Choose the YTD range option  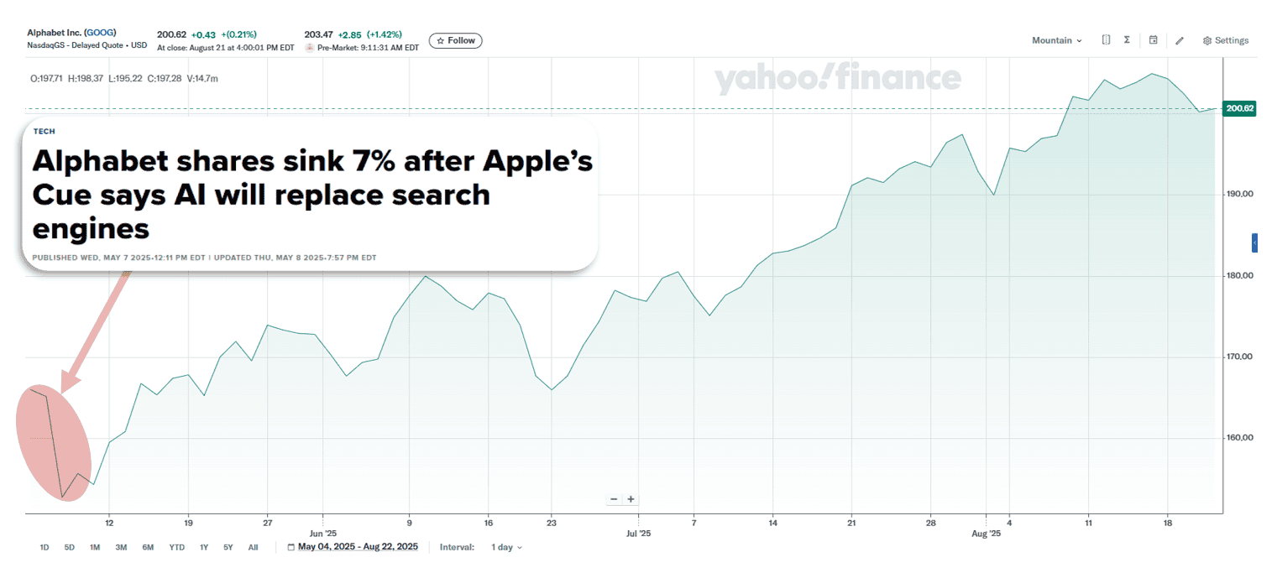[176, 547]
